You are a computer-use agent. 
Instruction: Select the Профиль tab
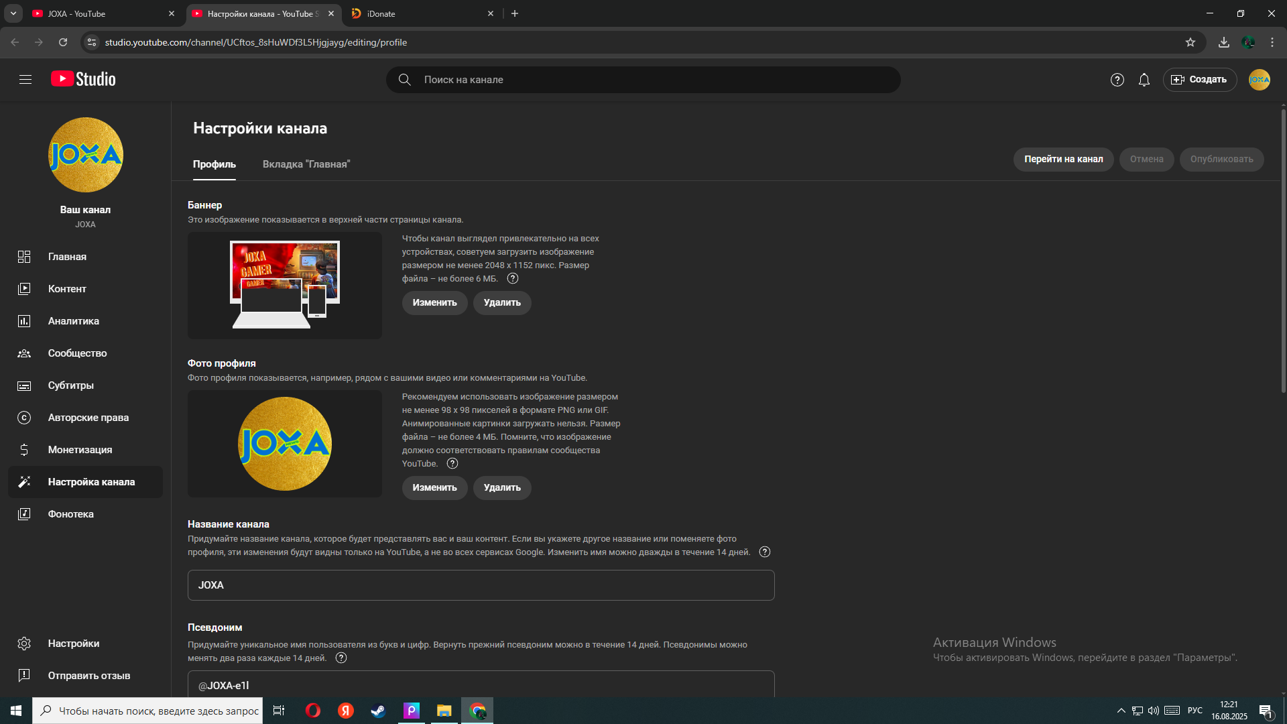pyautogui.click(x=214, y=164)
